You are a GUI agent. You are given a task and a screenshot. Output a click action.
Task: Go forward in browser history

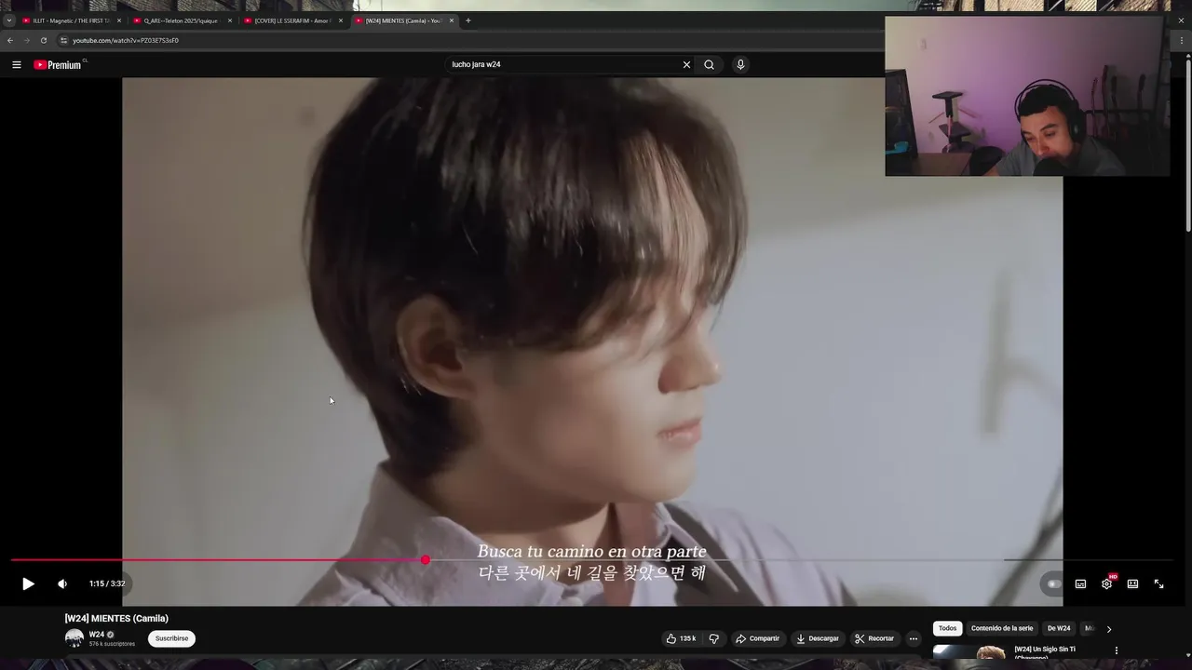click(27, 40)
